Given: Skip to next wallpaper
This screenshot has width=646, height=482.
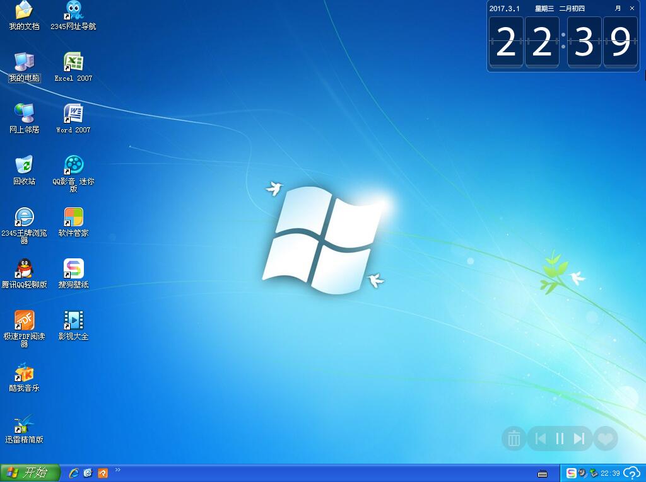Looking at the screenshot, I should (x=579, y=439).
